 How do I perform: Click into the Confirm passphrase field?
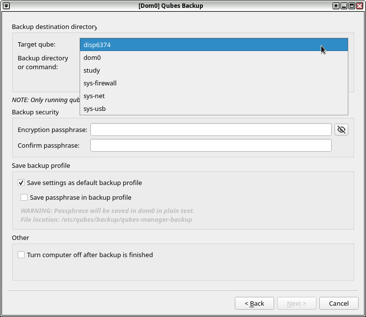point(211,145)
